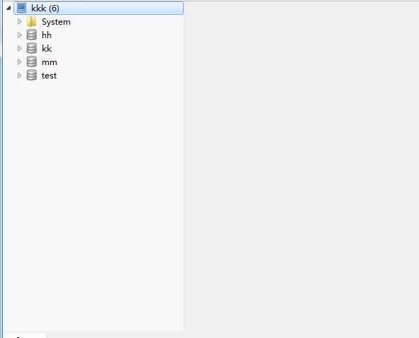Click the empty right-hand content pane

301,169
